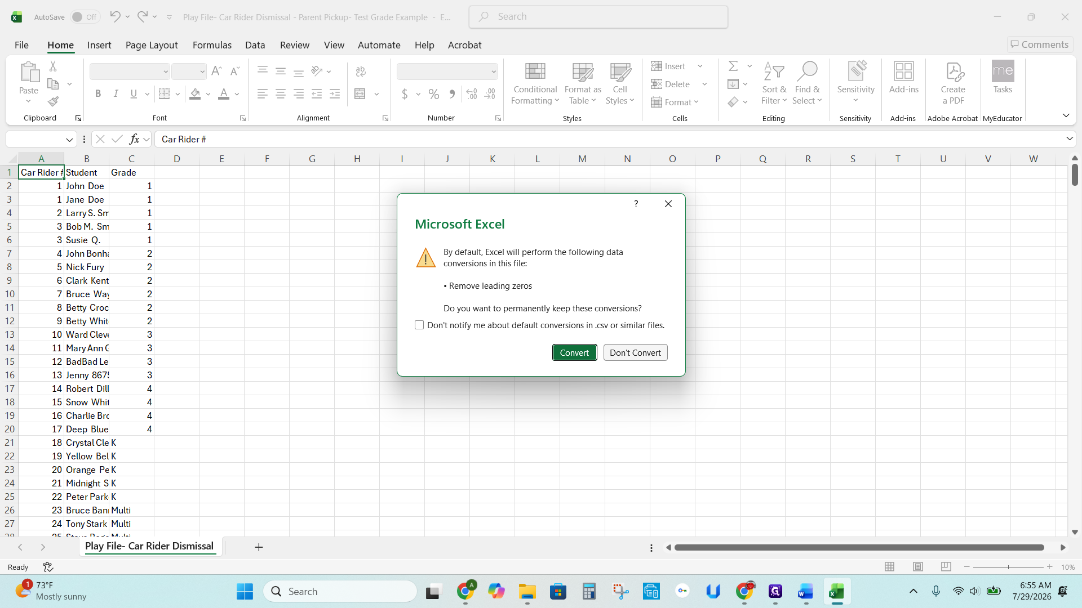Open the Comments pane
The width and height of the screenshot is (1082, 608).
coord(1040,44)
